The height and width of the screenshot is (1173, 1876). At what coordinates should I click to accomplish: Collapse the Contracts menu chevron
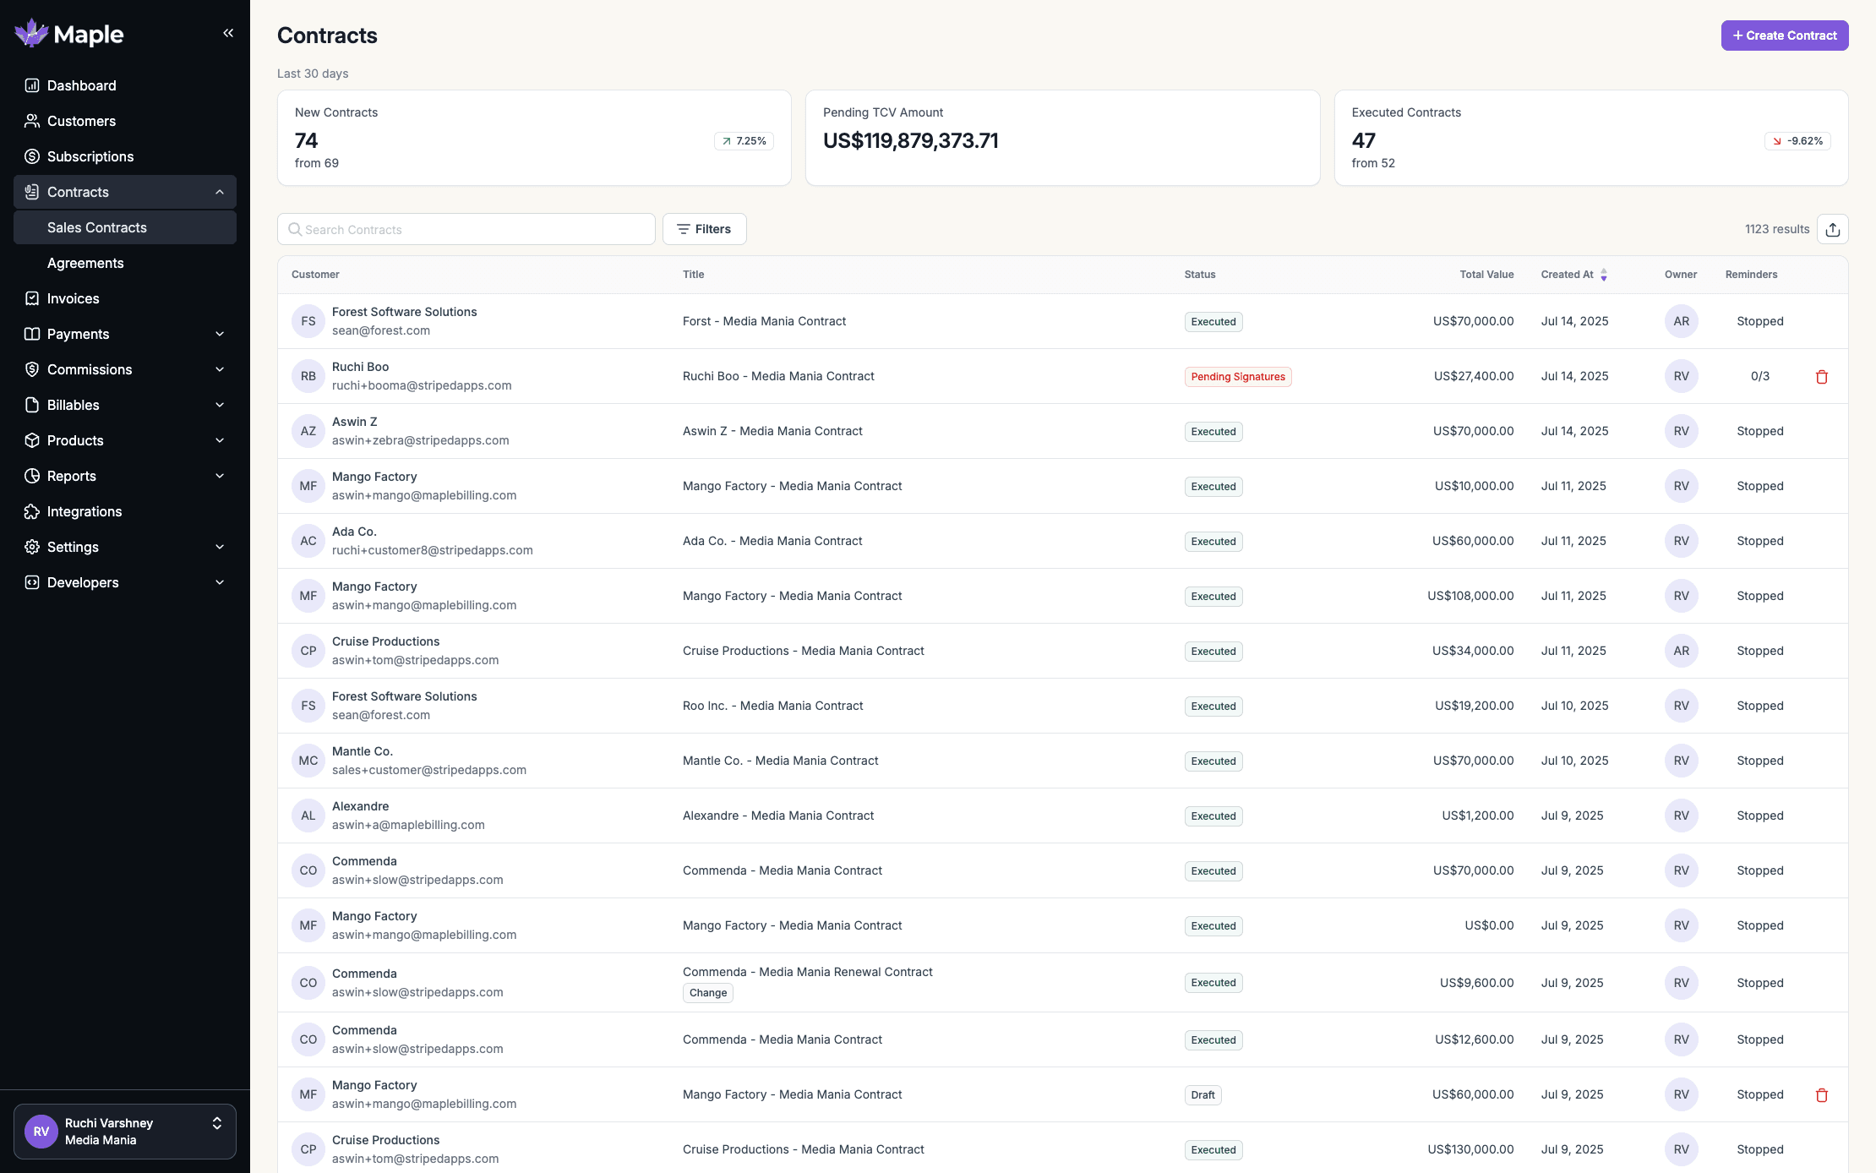(220, 192)
